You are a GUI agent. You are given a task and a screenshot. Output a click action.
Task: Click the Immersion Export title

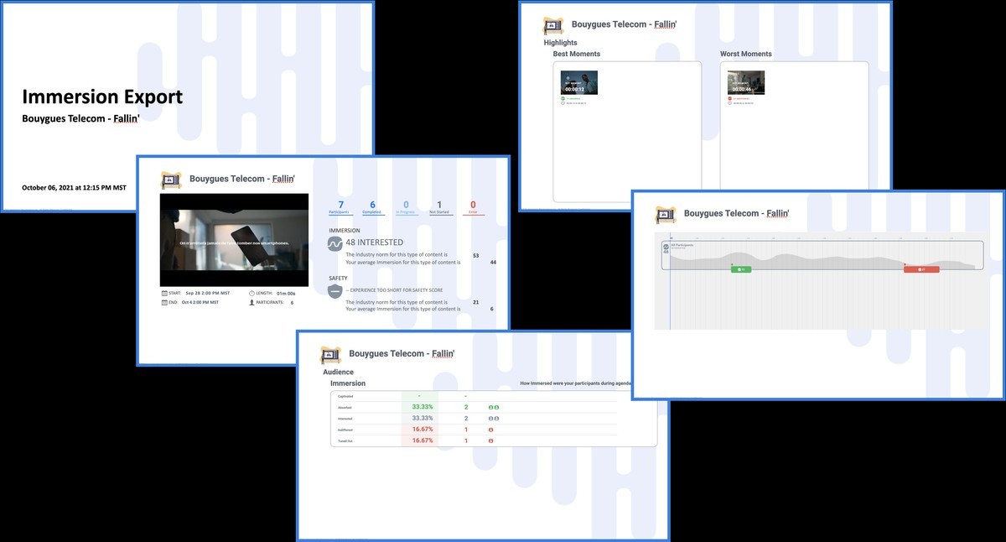102,96
